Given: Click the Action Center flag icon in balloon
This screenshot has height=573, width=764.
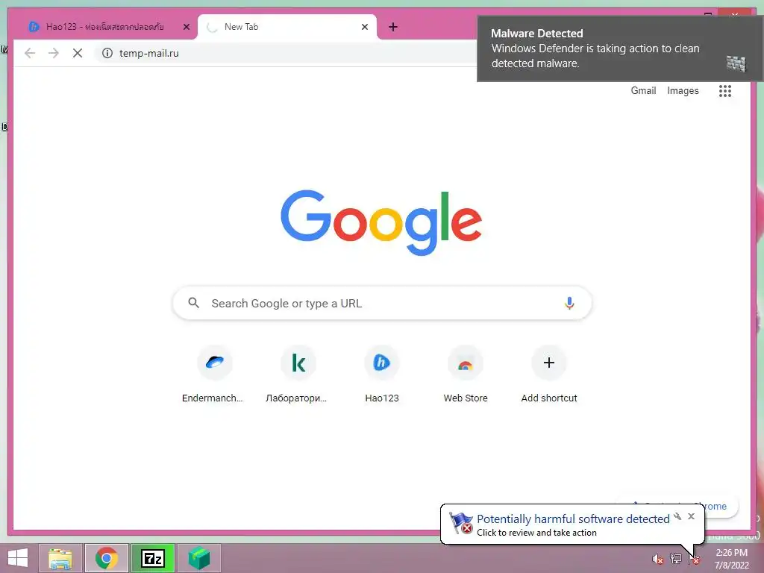Looking at the screenshot, I should click(460, 523).
